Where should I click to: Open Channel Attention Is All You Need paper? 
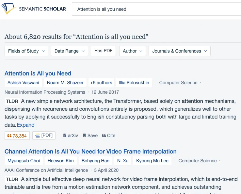(90, 152)
